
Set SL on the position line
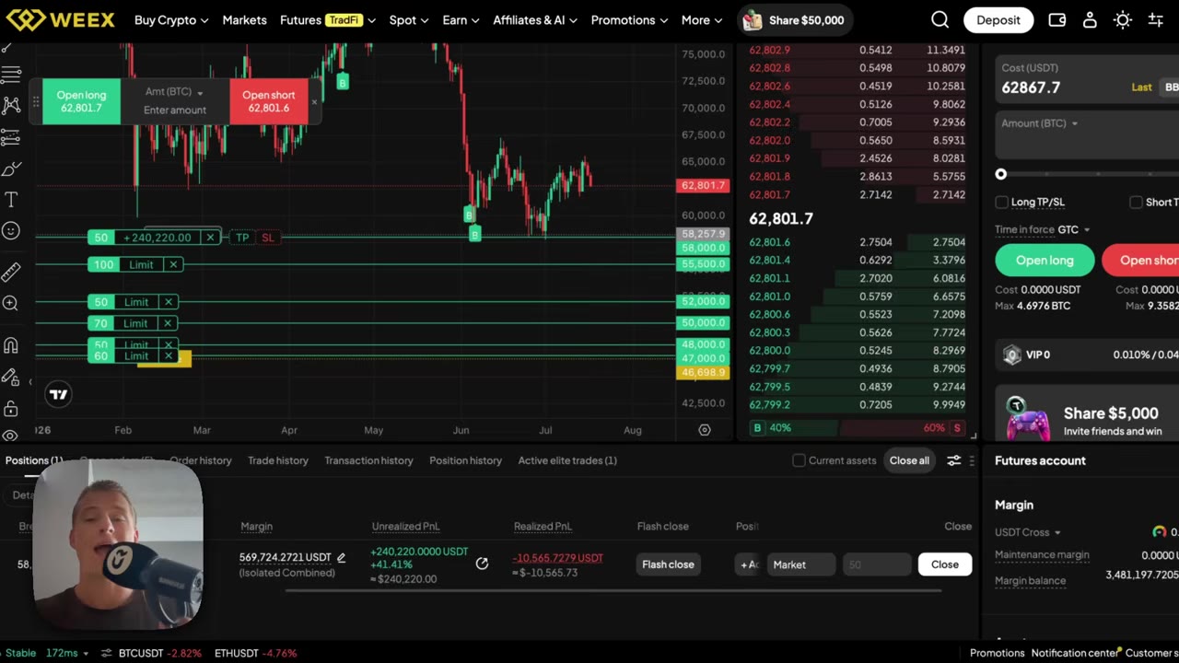267,238
